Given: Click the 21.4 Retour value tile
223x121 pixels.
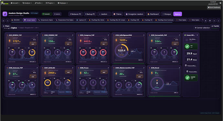Looking at the screenshot, I should [191, 60].
